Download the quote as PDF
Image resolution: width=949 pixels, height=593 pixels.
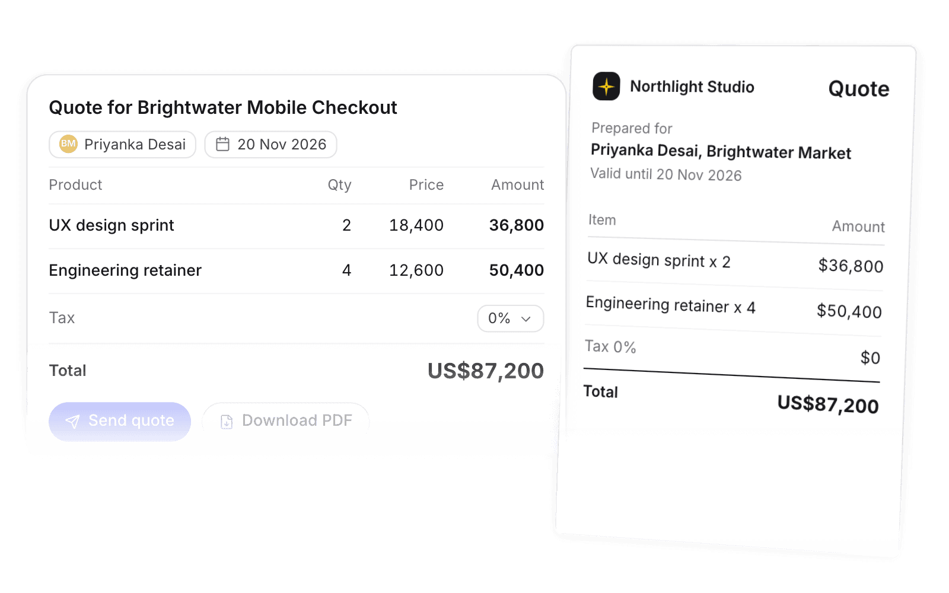pos(286,421)
